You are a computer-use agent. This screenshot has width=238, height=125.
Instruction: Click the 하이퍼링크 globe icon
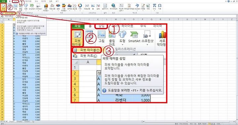(x=113, y=6)
